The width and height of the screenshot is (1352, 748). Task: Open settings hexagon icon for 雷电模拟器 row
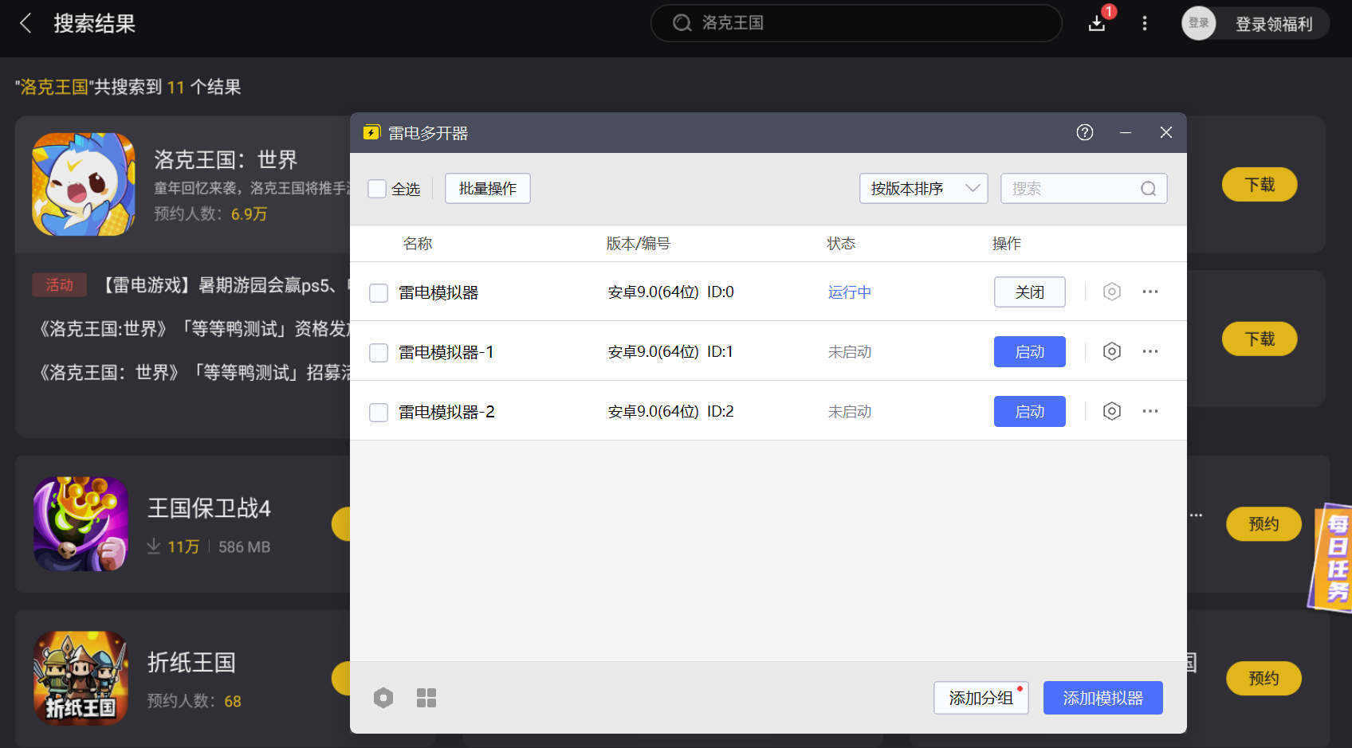(x=1112, y=292)
